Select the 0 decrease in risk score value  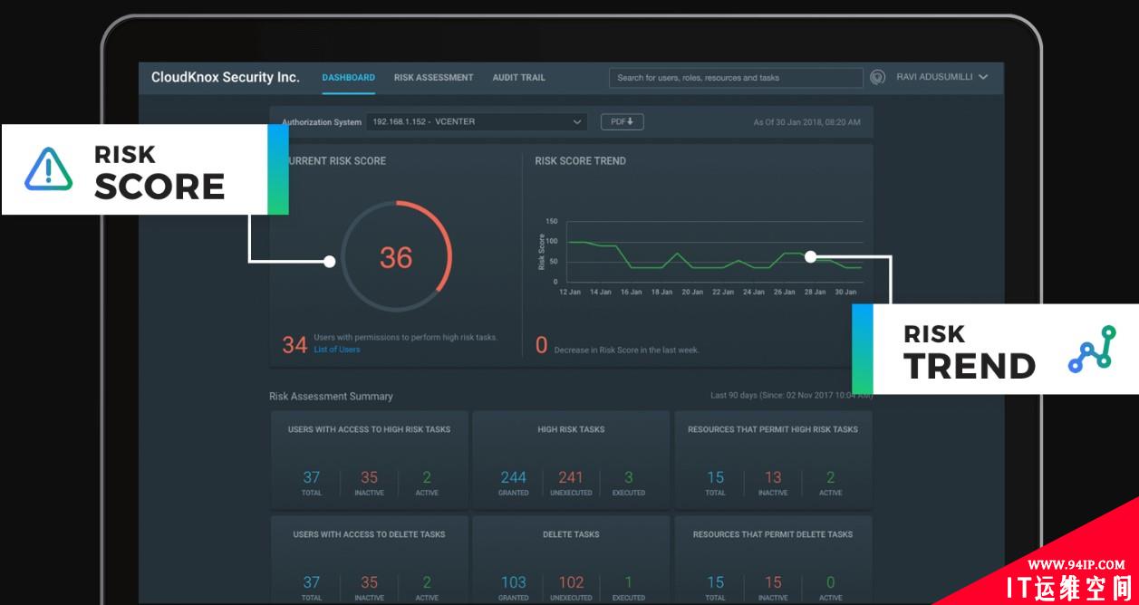[542, 345]
